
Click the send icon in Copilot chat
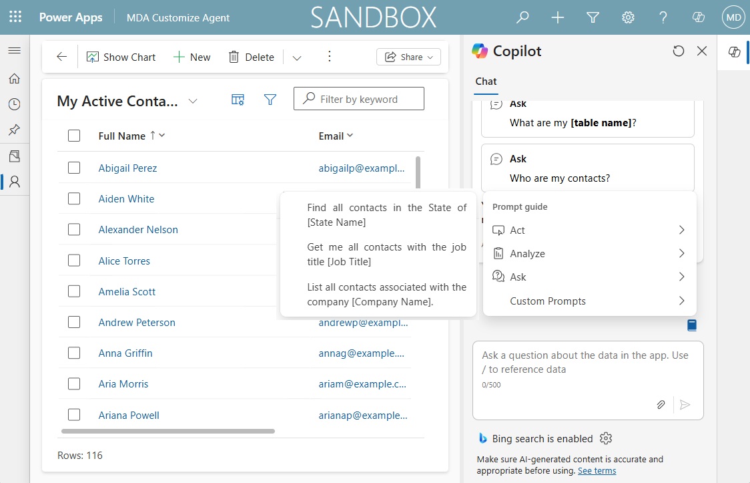(685, 405)
